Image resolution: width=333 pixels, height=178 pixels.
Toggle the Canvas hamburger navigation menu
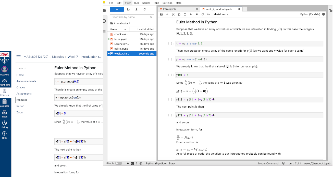18,57
